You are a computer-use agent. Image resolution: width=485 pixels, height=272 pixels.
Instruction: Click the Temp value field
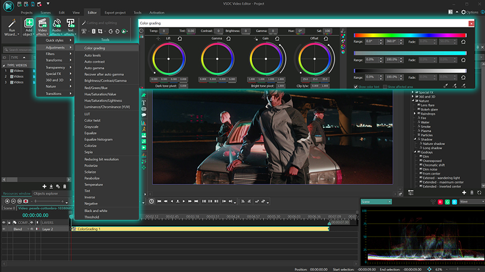pos(164,31)
